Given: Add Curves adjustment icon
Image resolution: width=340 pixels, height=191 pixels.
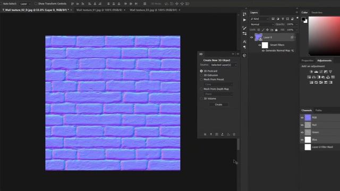Looking at the screenshot, I should 321,72.
